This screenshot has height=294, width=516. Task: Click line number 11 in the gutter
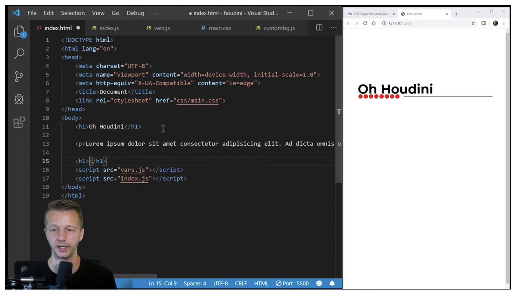click(x=46, y=126)
